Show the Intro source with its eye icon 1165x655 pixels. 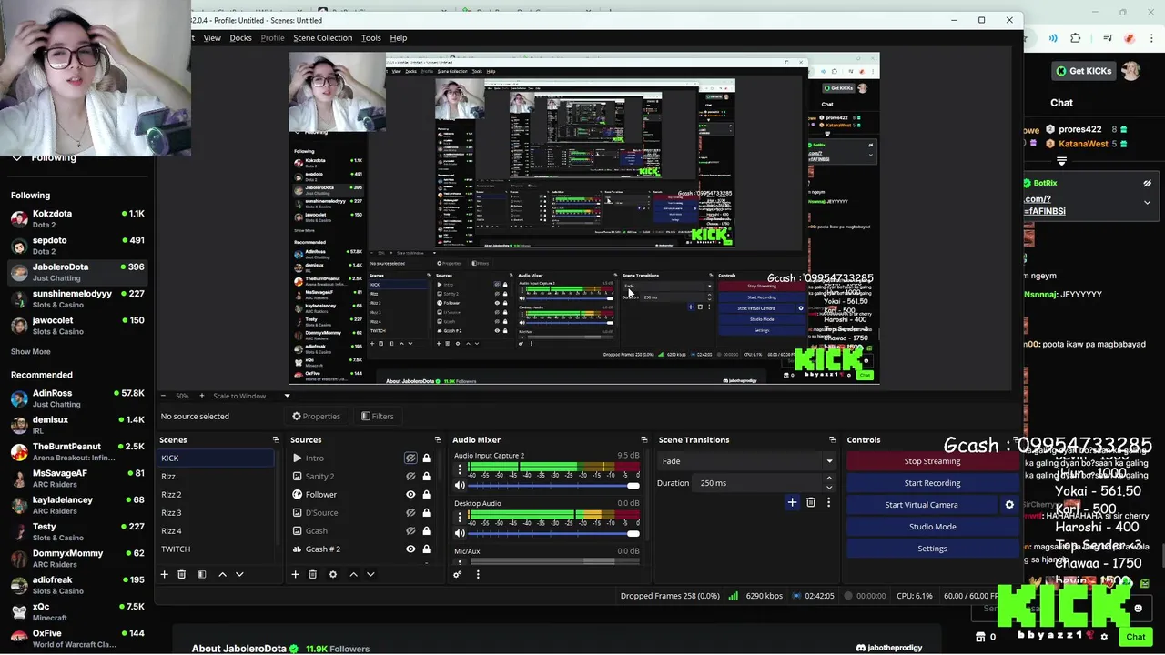pos(410,458)
